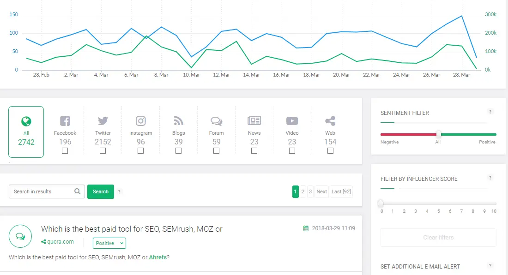Open Influencer Score filter help question mark

490,178
